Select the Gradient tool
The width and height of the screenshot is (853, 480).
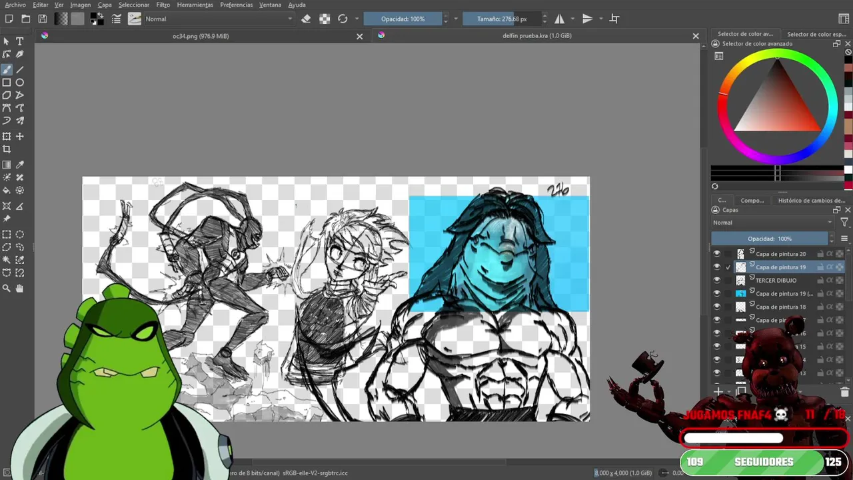coord(7,165)
